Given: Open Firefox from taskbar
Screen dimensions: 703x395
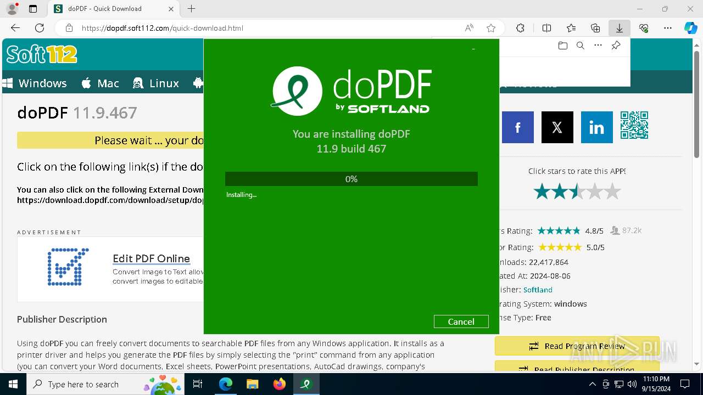Looking at the screenshot, I should coord(280,384).
